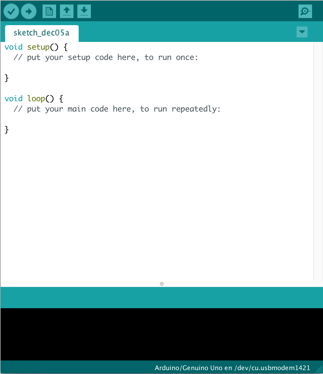Create a new sketch with the page icon
The height and width of the screenshot is (374, 323).
[49, 11]
